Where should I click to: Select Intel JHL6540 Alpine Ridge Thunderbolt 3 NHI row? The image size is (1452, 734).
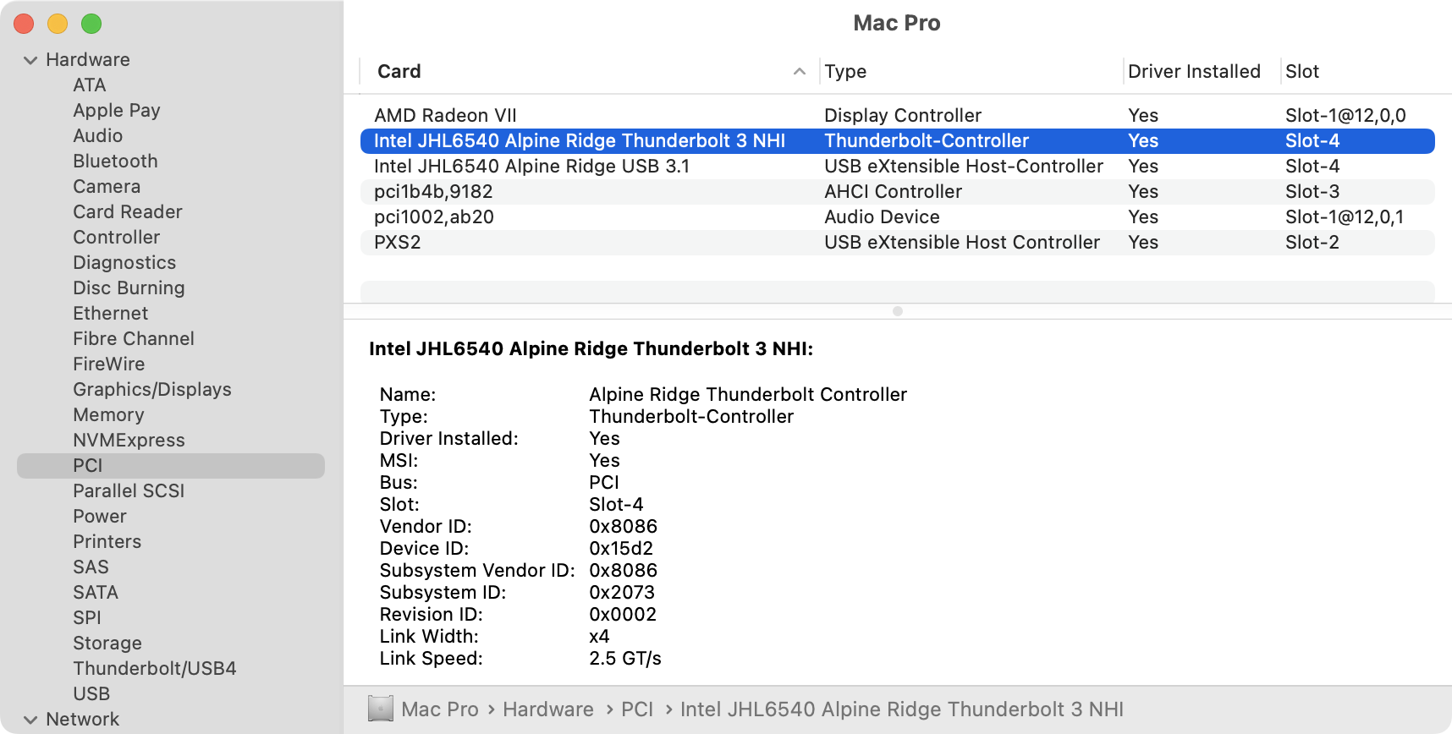[x=898, y=141]
